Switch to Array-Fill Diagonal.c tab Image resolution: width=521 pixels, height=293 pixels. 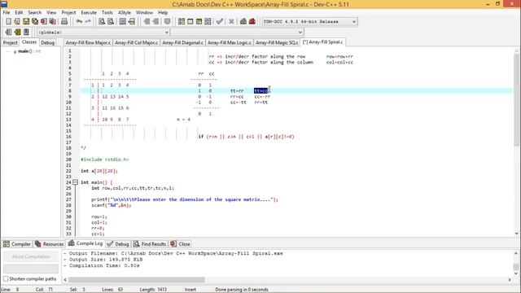(x=182, y=42)
